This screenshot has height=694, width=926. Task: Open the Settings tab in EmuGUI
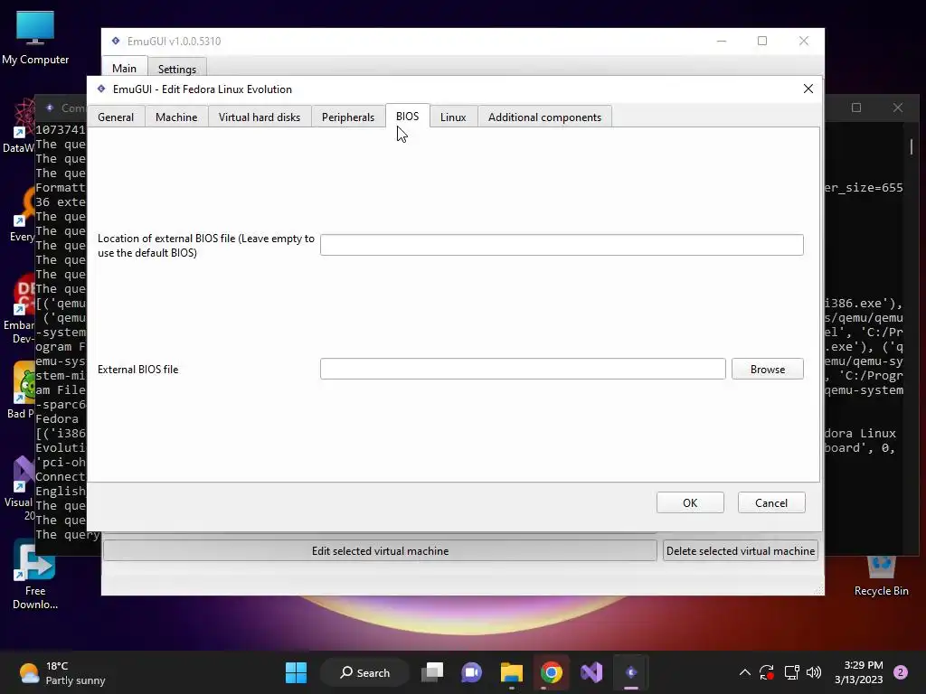[176, 69]
